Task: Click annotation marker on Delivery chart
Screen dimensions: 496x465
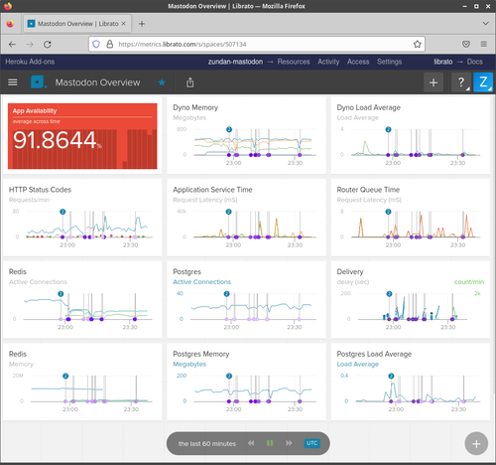Action: point(389,294)
